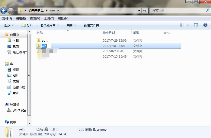Open the 共享 dropdown
Viewport: 211px width, 138px height.
click(71, 25)
